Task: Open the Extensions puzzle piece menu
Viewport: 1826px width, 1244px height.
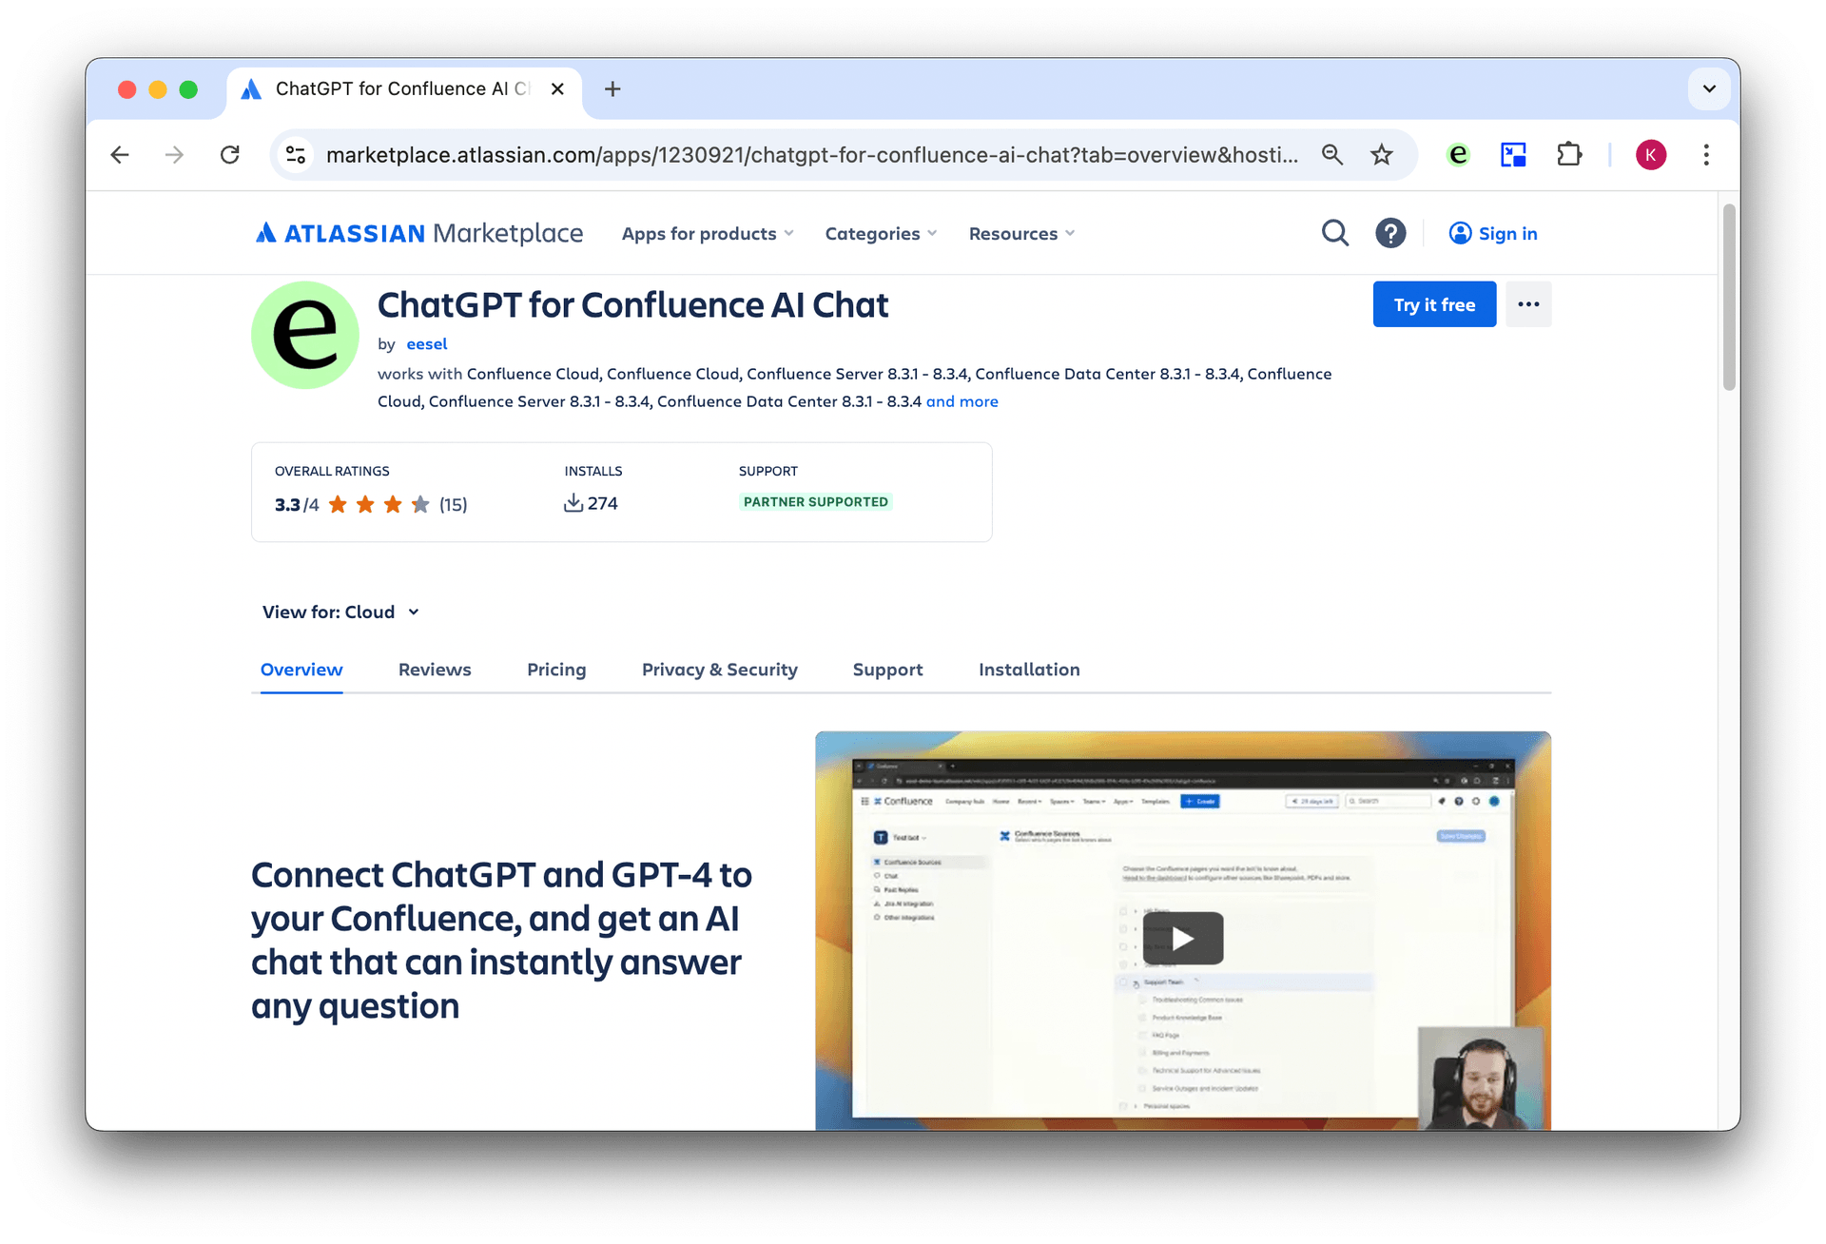Action: (x=1569, y=155)
